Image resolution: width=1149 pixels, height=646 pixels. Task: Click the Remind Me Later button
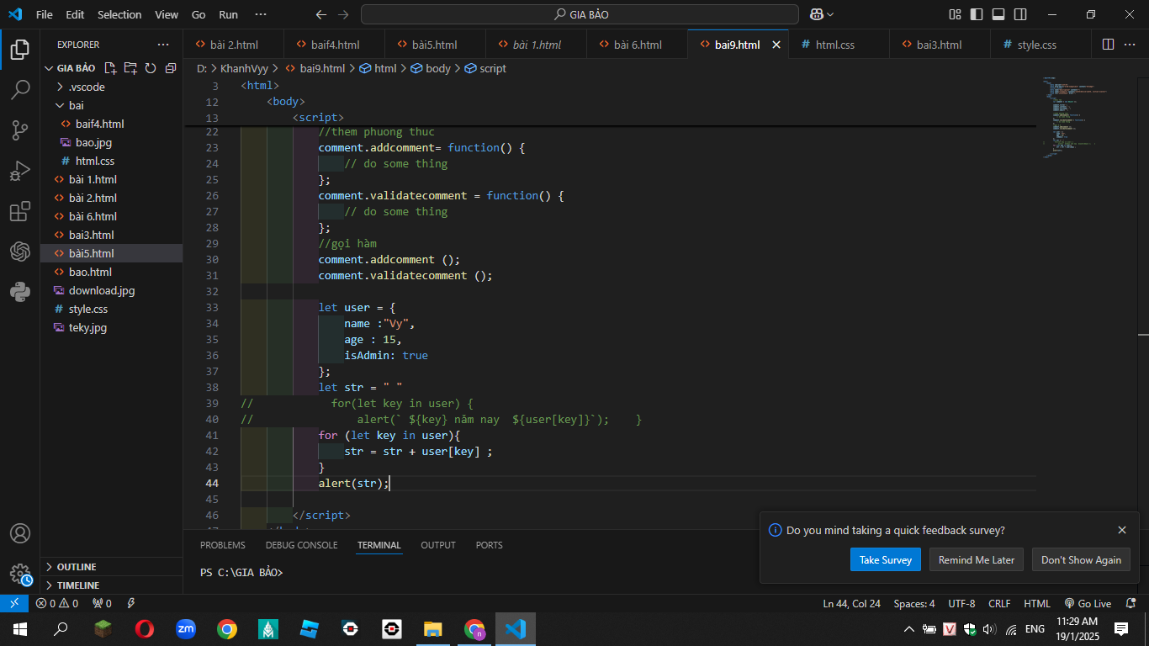tap(977, 560)
